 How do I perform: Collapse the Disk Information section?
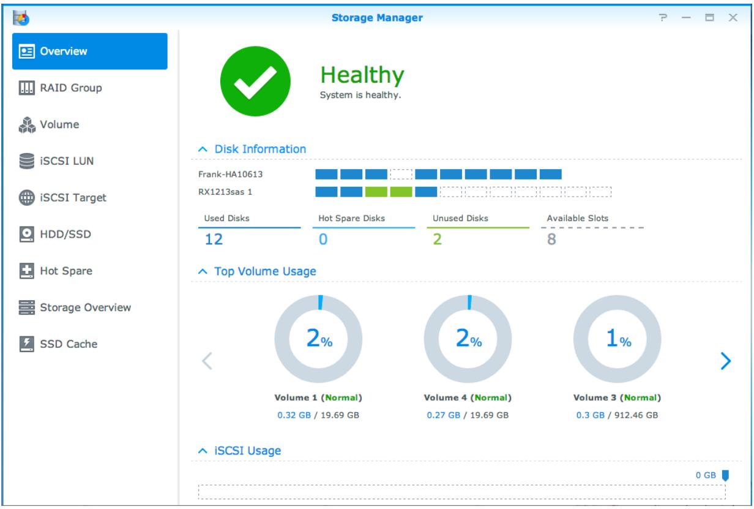[204, 149]
